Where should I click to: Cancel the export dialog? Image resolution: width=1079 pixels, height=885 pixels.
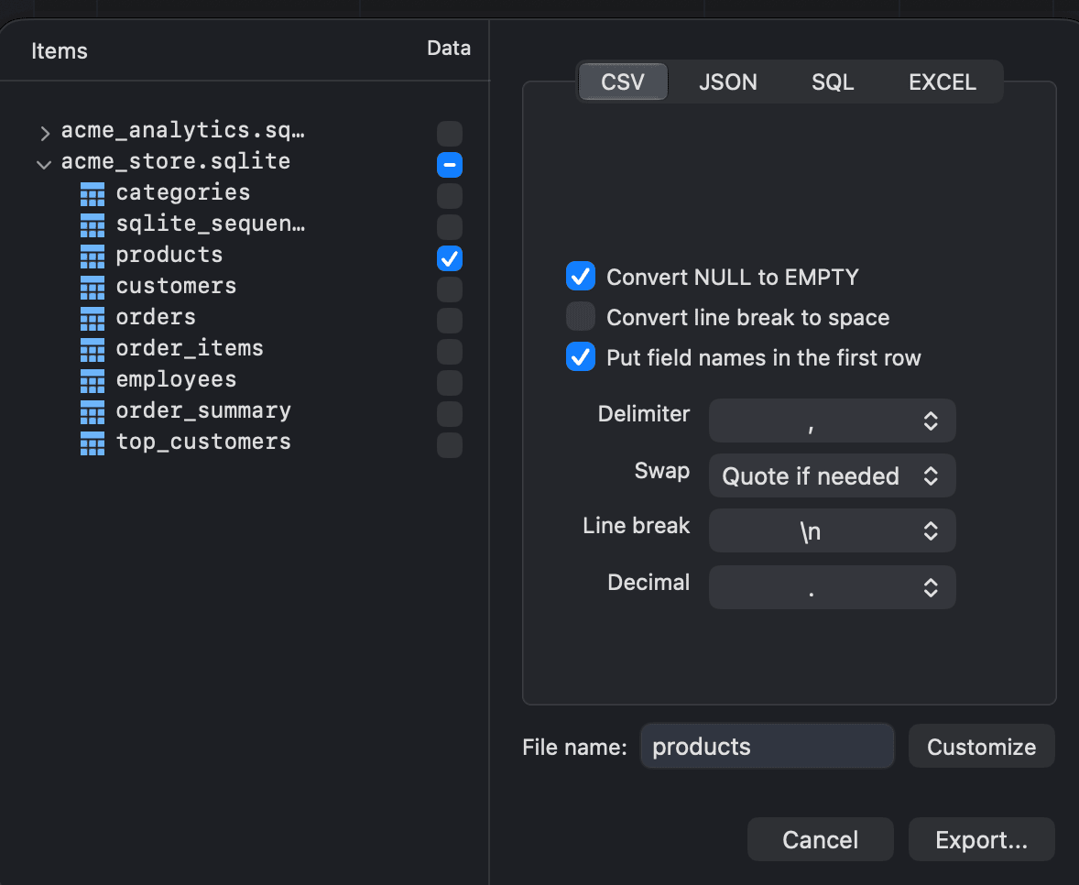click(821, 839)
